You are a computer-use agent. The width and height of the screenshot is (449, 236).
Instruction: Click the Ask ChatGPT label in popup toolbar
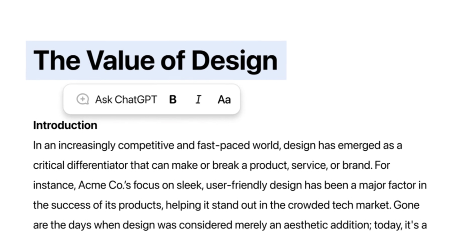126,100
